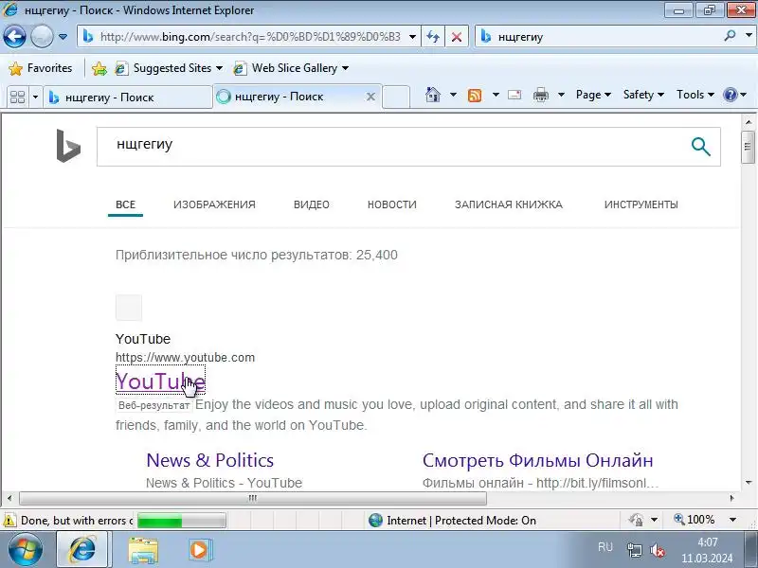The height and width of the screenshot is (568, 758).
Task: Select the loading нщгегиу - Поиск tab
Action: (290, 97)
